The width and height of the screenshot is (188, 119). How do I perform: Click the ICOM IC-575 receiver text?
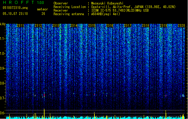(x=120, y=10)
